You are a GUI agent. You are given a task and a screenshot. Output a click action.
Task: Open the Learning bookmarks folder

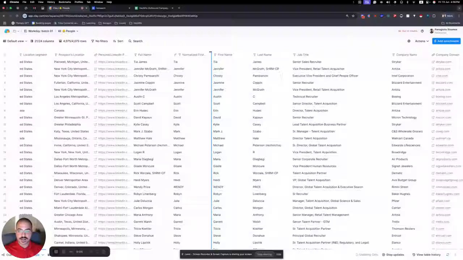pyautogui.click(x=89, y=23)
